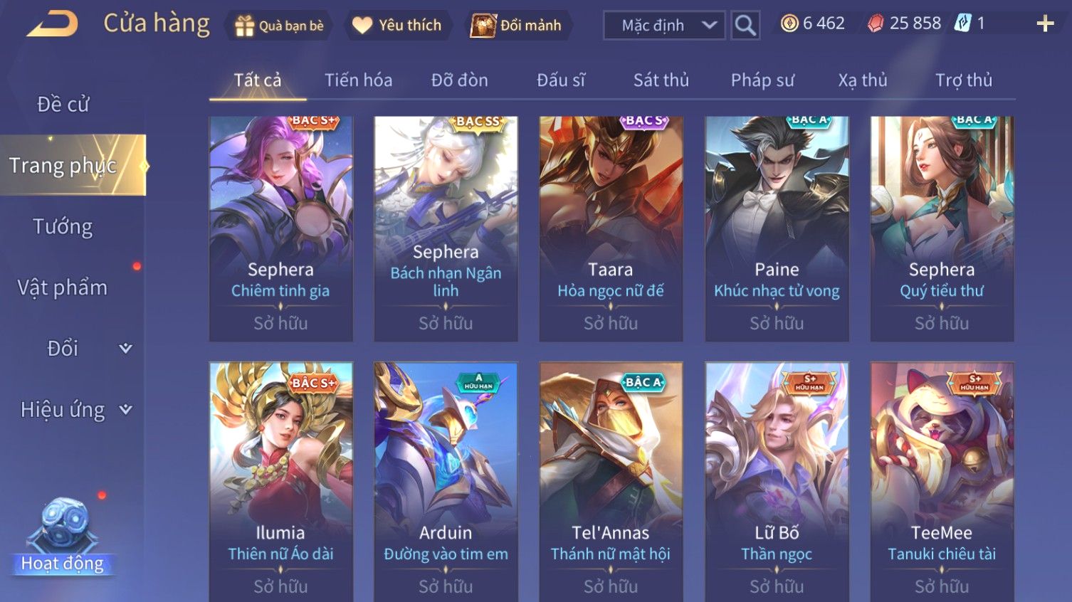Open Đổi mảnh chest icon
The image size is (1072, 602).
[483, 26]
